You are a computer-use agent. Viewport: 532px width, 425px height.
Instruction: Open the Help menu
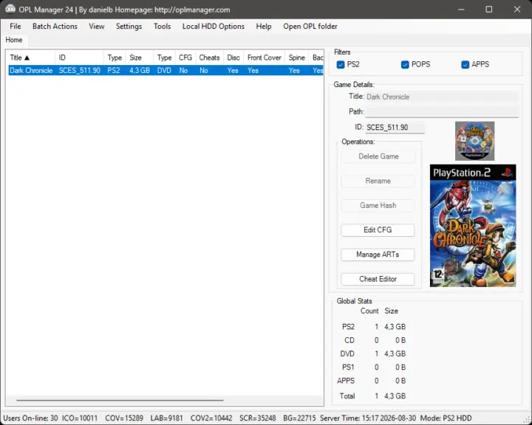264,26
